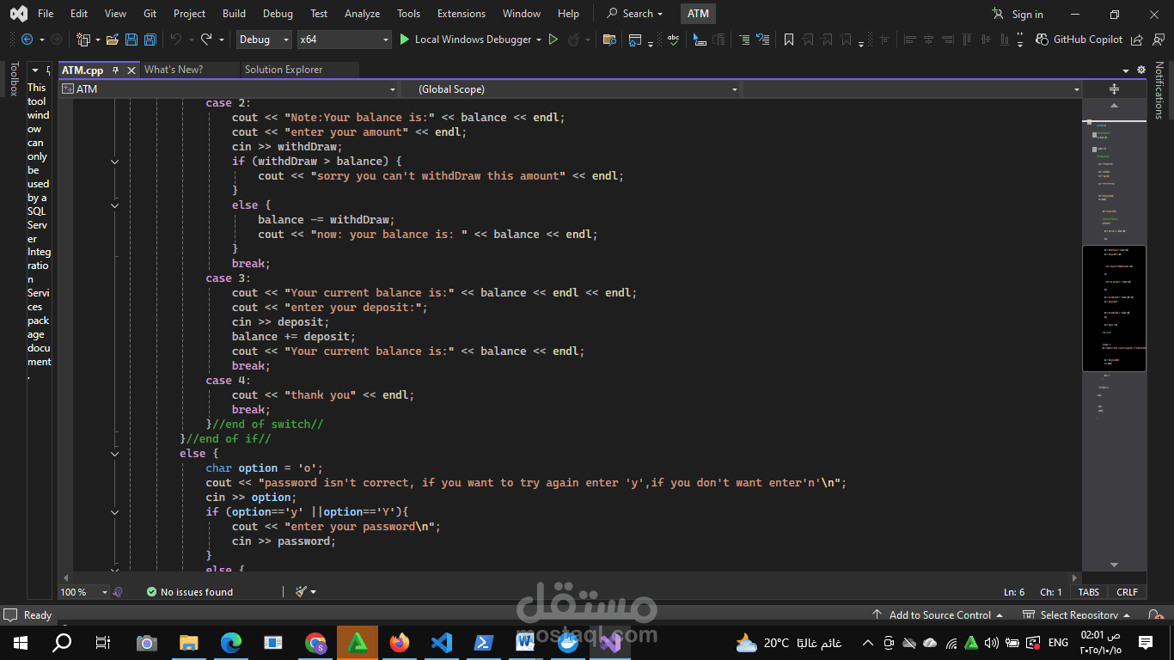Toggle the TABS indentation indicator
This screenshot has height=660, width=1174.
[x=1088, y=592]
